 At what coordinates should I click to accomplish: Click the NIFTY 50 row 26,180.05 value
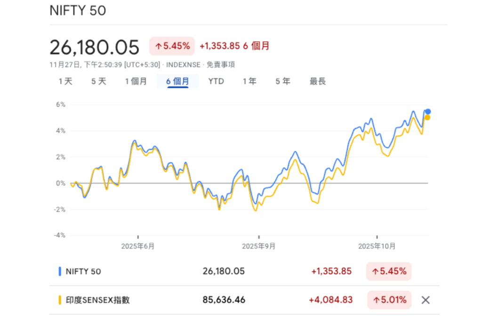[224, 271]
